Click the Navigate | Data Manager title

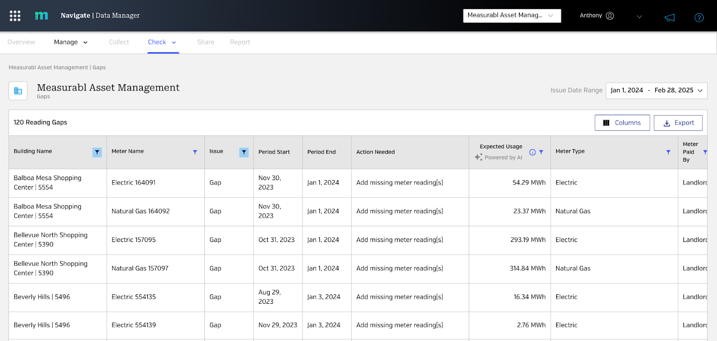click(x=100, y=16)
